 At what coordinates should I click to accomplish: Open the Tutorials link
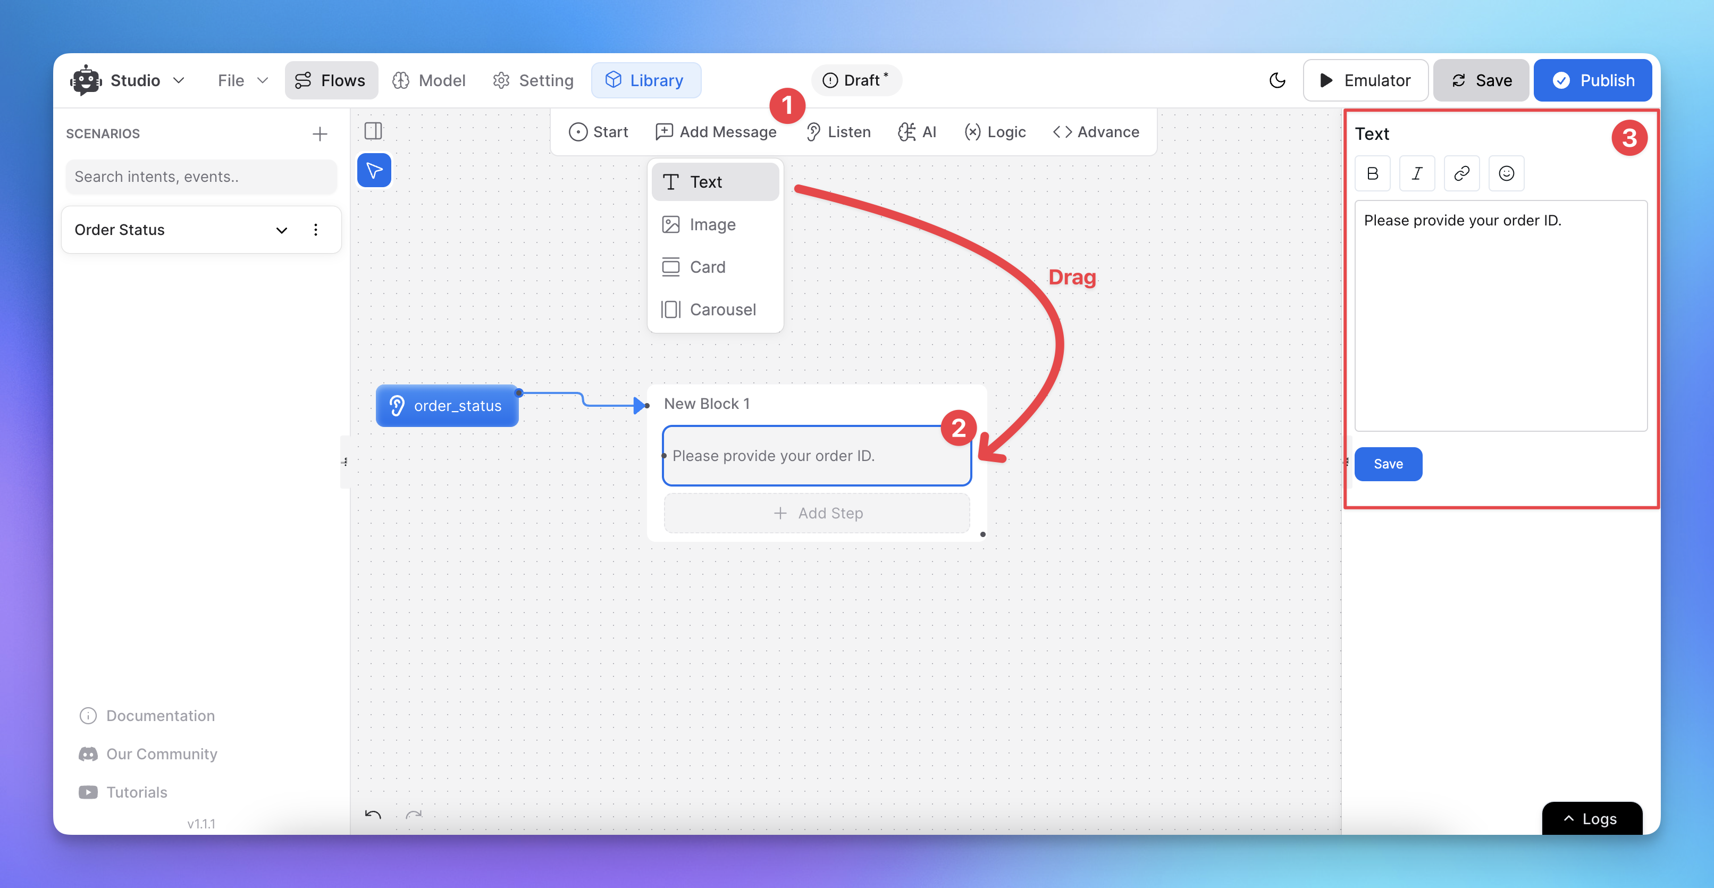click(123, 793)
